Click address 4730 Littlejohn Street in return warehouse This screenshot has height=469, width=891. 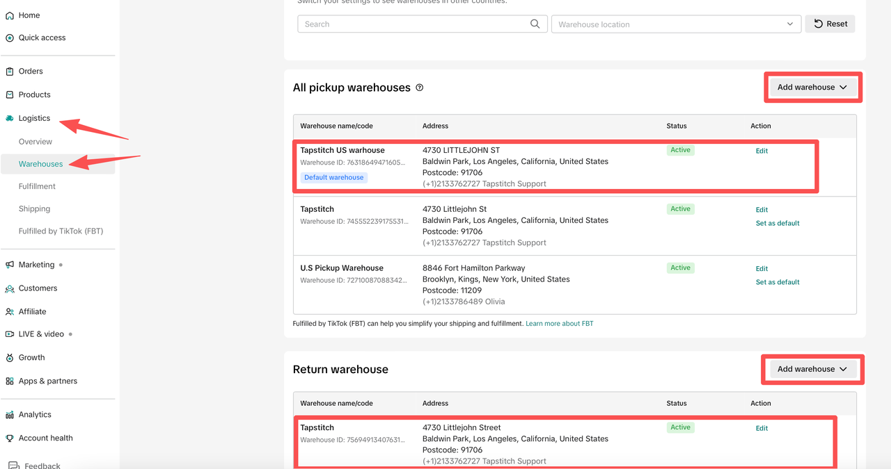tap(462, 428)
